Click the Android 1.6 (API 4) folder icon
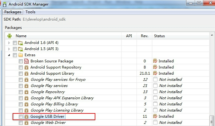215x126 pixels. [21, 43]
